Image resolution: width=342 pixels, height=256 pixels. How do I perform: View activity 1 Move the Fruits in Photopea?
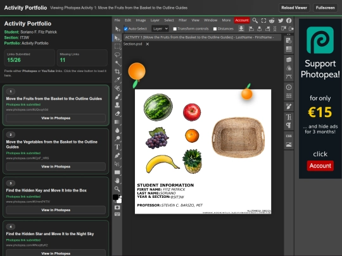coord(56,118)
